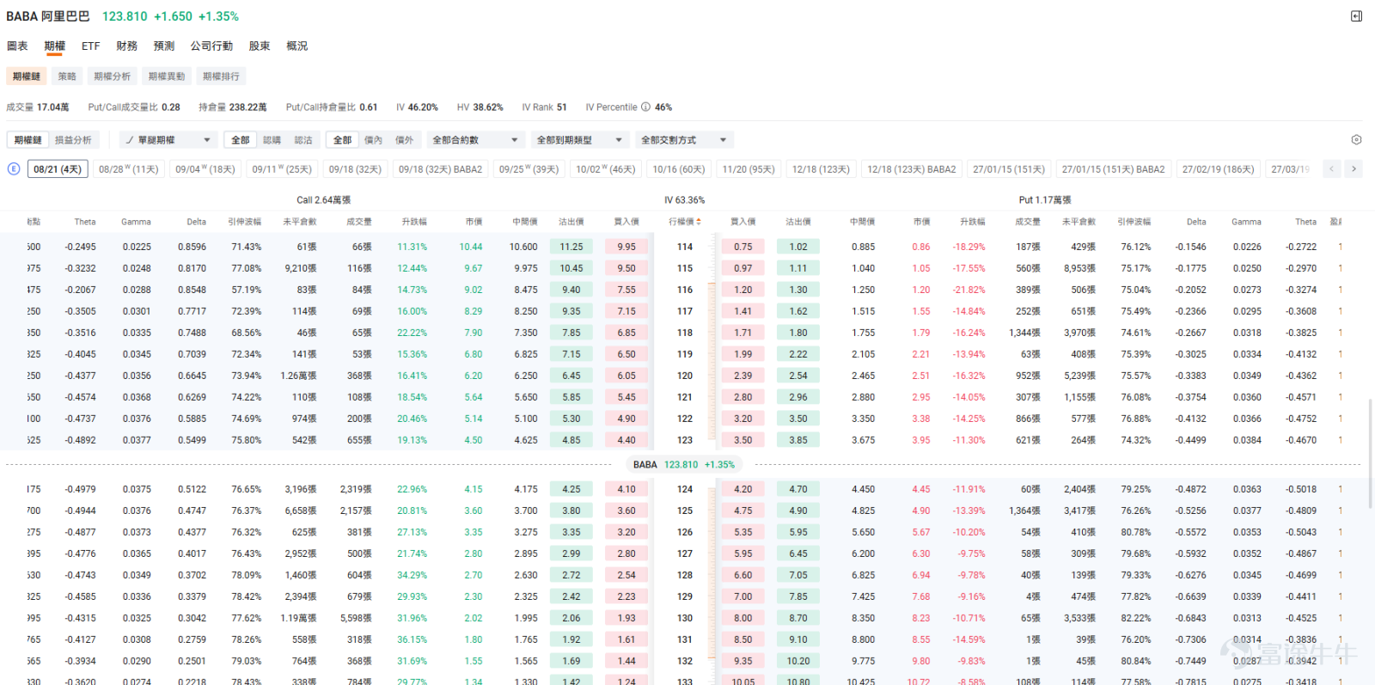This screenshot has height=685, width=1375.
Task: Click call change value 22.22%
Action: [x=412, y=333]
